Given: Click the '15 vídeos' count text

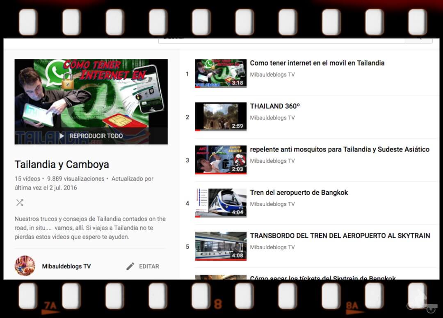Looking at the screenshot, I should point(27,179).
